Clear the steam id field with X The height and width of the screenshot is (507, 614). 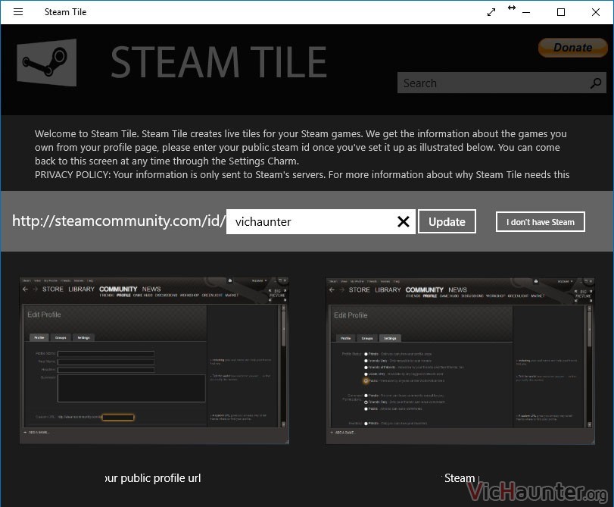point(404,221)
